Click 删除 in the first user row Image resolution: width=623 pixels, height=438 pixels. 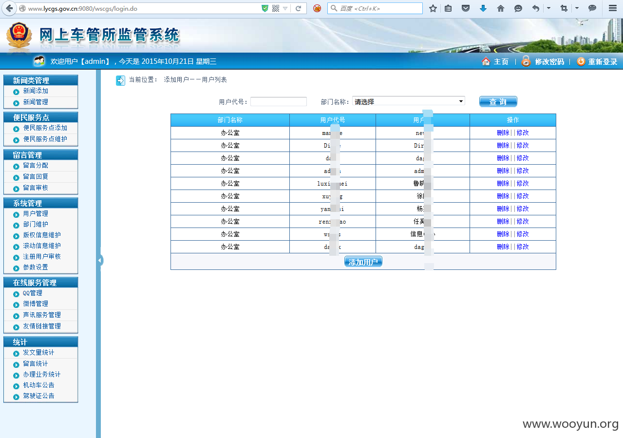coord(503,133)
